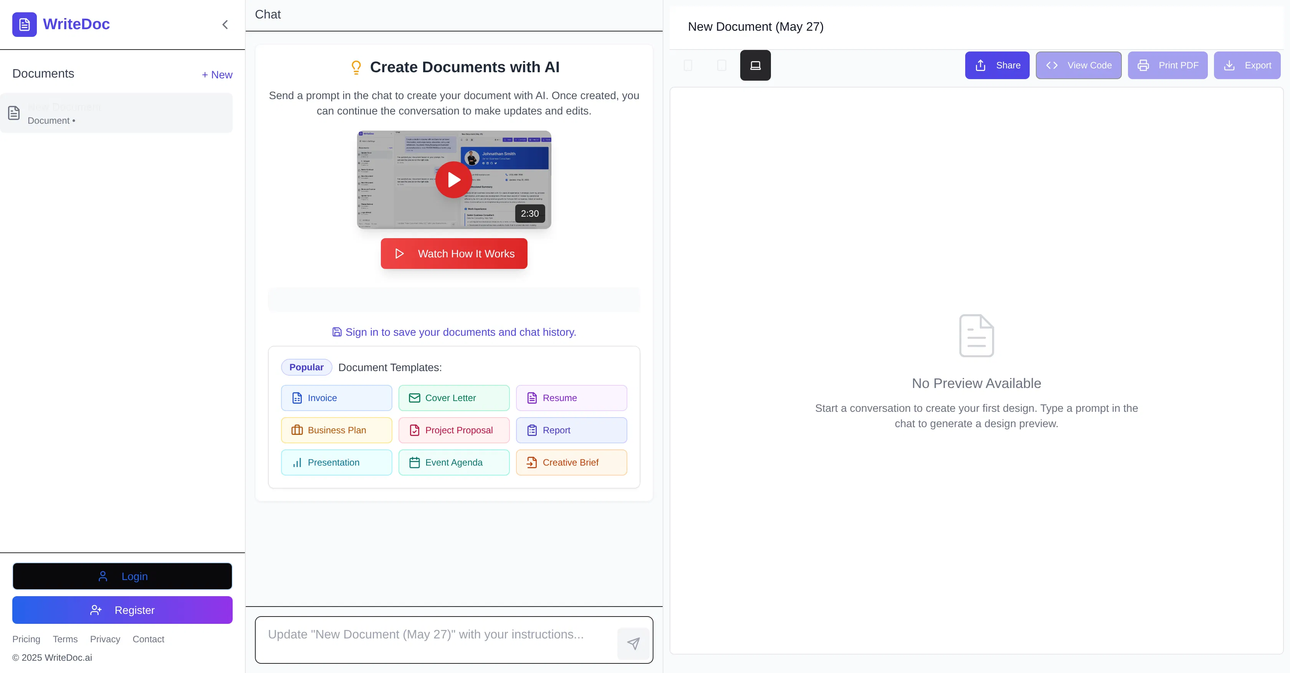Switch to the tablet preview icon
The height and width of the screenshot is (673, 1290).
point(722,65)
